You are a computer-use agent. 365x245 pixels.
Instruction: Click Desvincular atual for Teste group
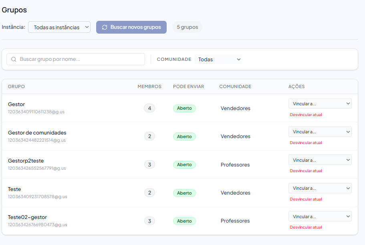(x=306, y=199)
